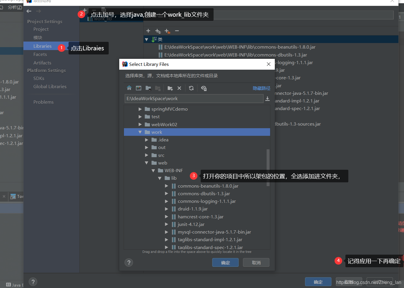Image resolution: width=404 pixels, height=288 pixels.
Task: Click 取消 in Select Library Files dialog
Action: coord(256,263)
